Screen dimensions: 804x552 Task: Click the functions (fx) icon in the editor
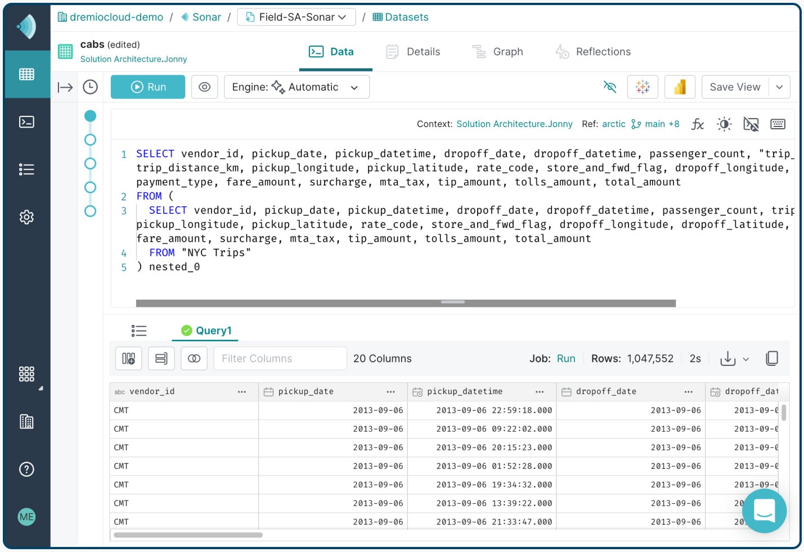698,124
